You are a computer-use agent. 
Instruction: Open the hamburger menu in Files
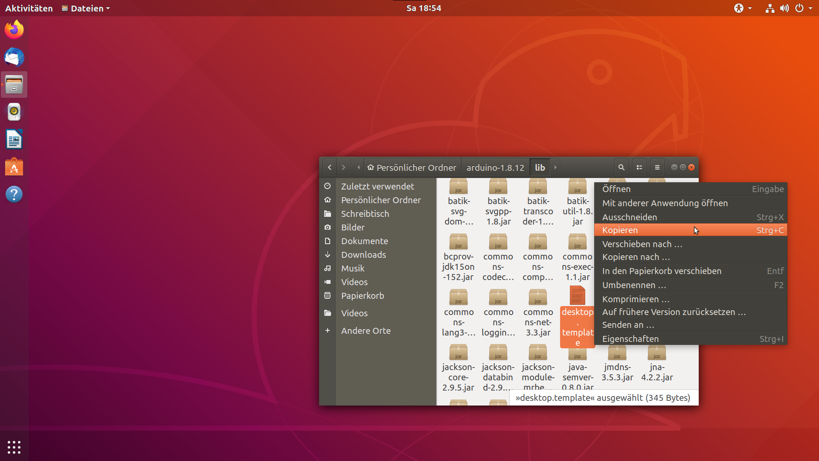coord(657,167)
